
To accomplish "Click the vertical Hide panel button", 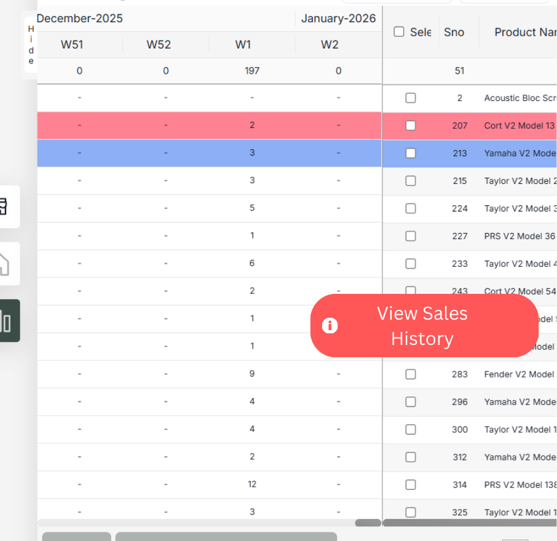I will (x=31, y=45).
